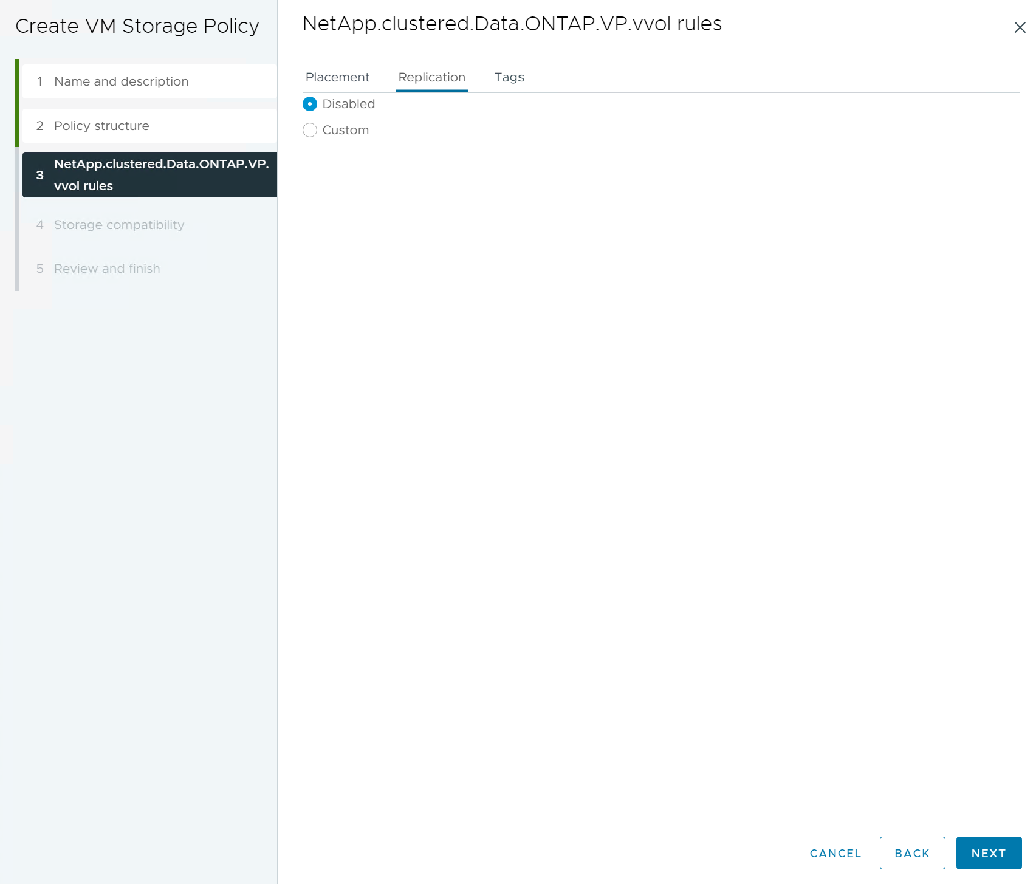Select the highlighted vvol rules sidebar step
This screenshot has width=1036, height=884.
pos(149,175)
